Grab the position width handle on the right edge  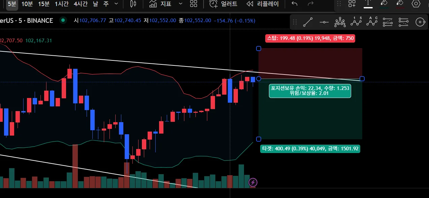(362, 79)
